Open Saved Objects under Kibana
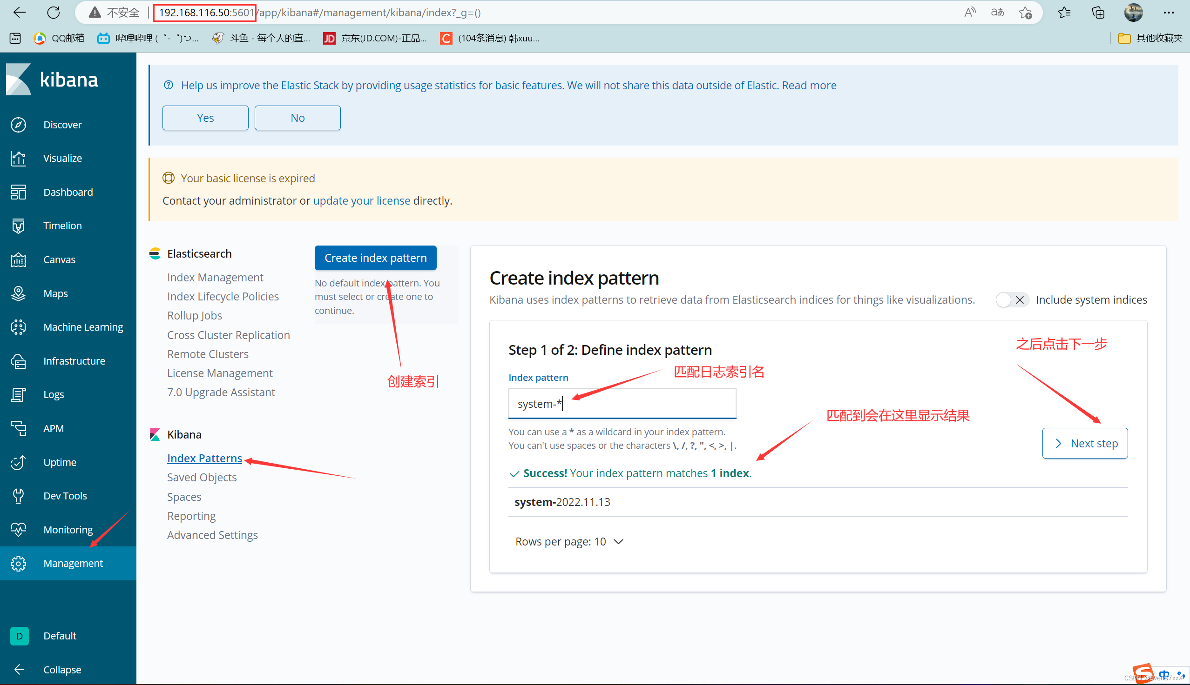This screenshot has height=685, width=1190. tap(202, 478)
